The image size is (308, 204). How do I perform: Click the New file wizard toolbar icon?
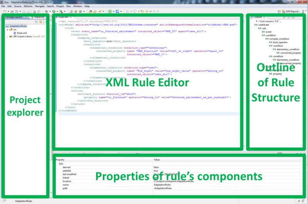point(4,12)
